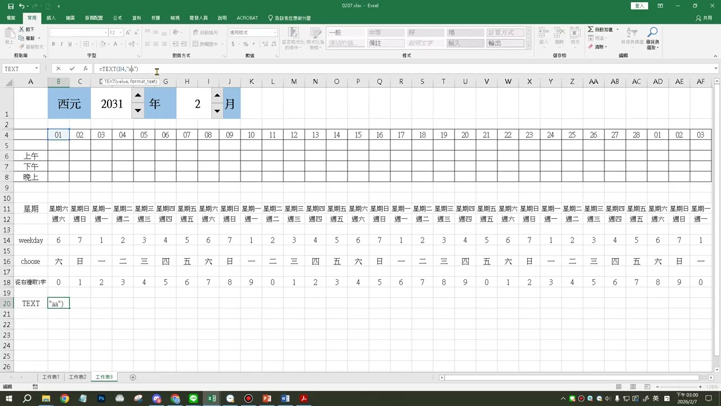Add a new sheet with plus icon
The width and height of the screenshot is (721, 406).
coord(133,377)
